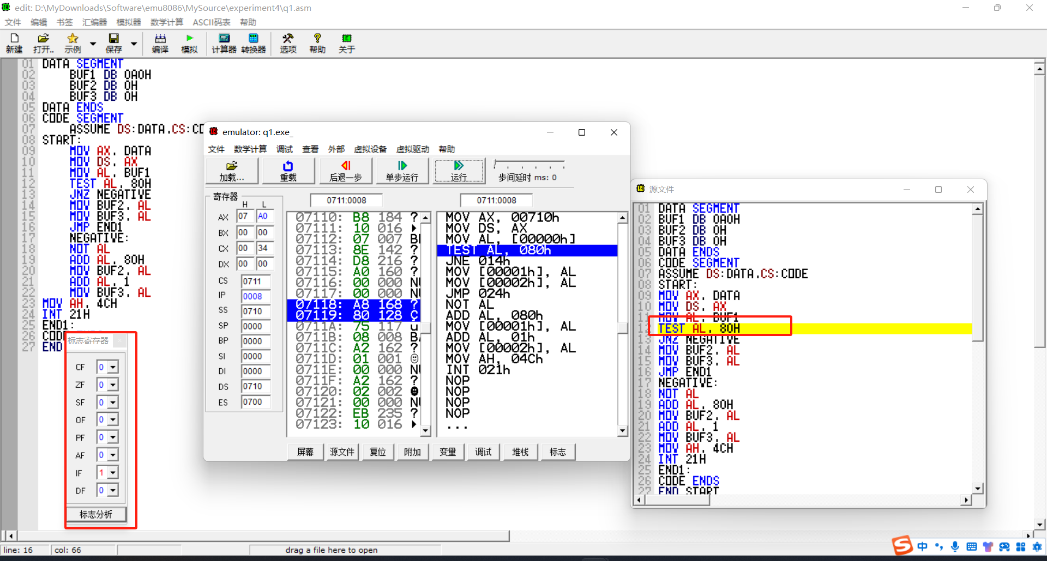
Task: Step back with 后退一步 button
Action: [346, 171]
